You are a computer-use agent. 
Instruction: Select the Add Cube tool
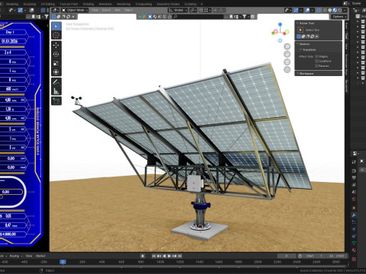(56, 101)
